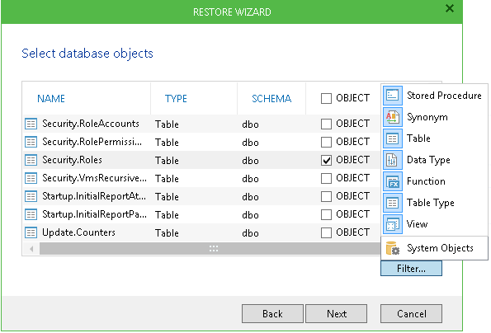Click the horizontal scrollbar thumb
The image size is (491, 333).
210,249
